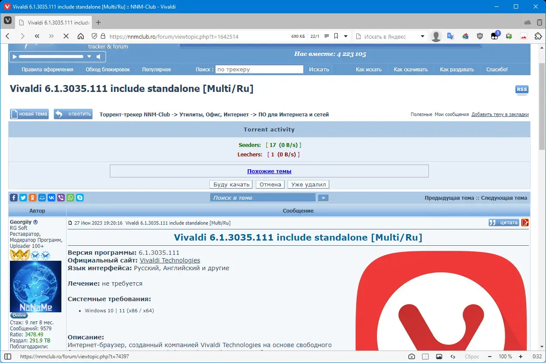This screenshot has width=546, height=363.
Task: Click the forward navigation arrow
Action: pyautogui.click(x=22, y=37)
